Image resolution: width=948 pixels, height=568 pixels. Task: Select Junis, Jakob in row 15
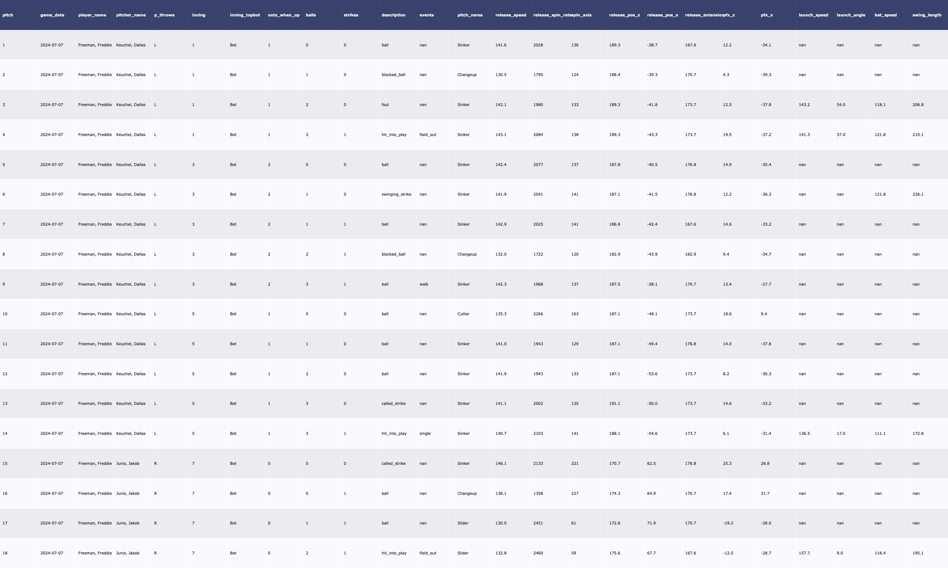click(128, 464)
